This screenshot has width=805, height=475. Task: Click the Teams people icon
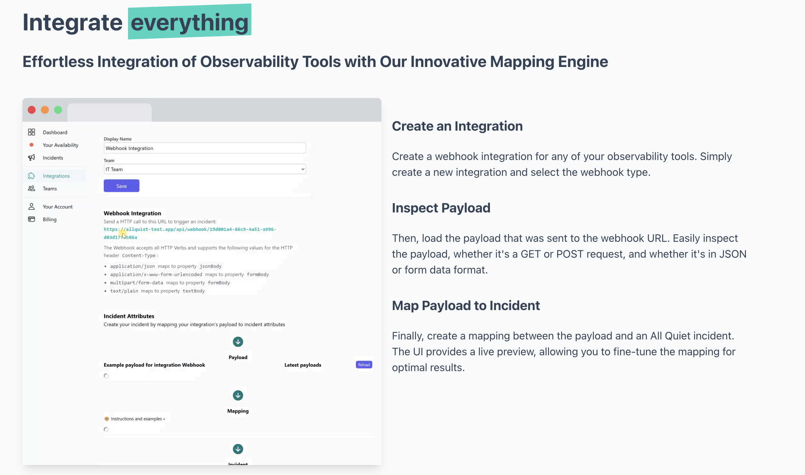coord(31,188)
